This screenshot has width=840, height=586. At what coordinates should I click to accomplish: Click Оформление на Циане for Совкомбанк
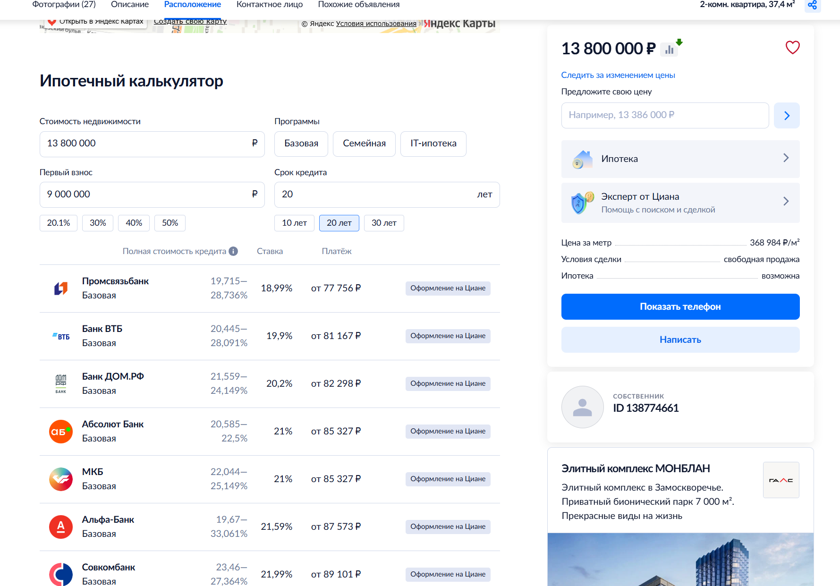pos(448,574)
